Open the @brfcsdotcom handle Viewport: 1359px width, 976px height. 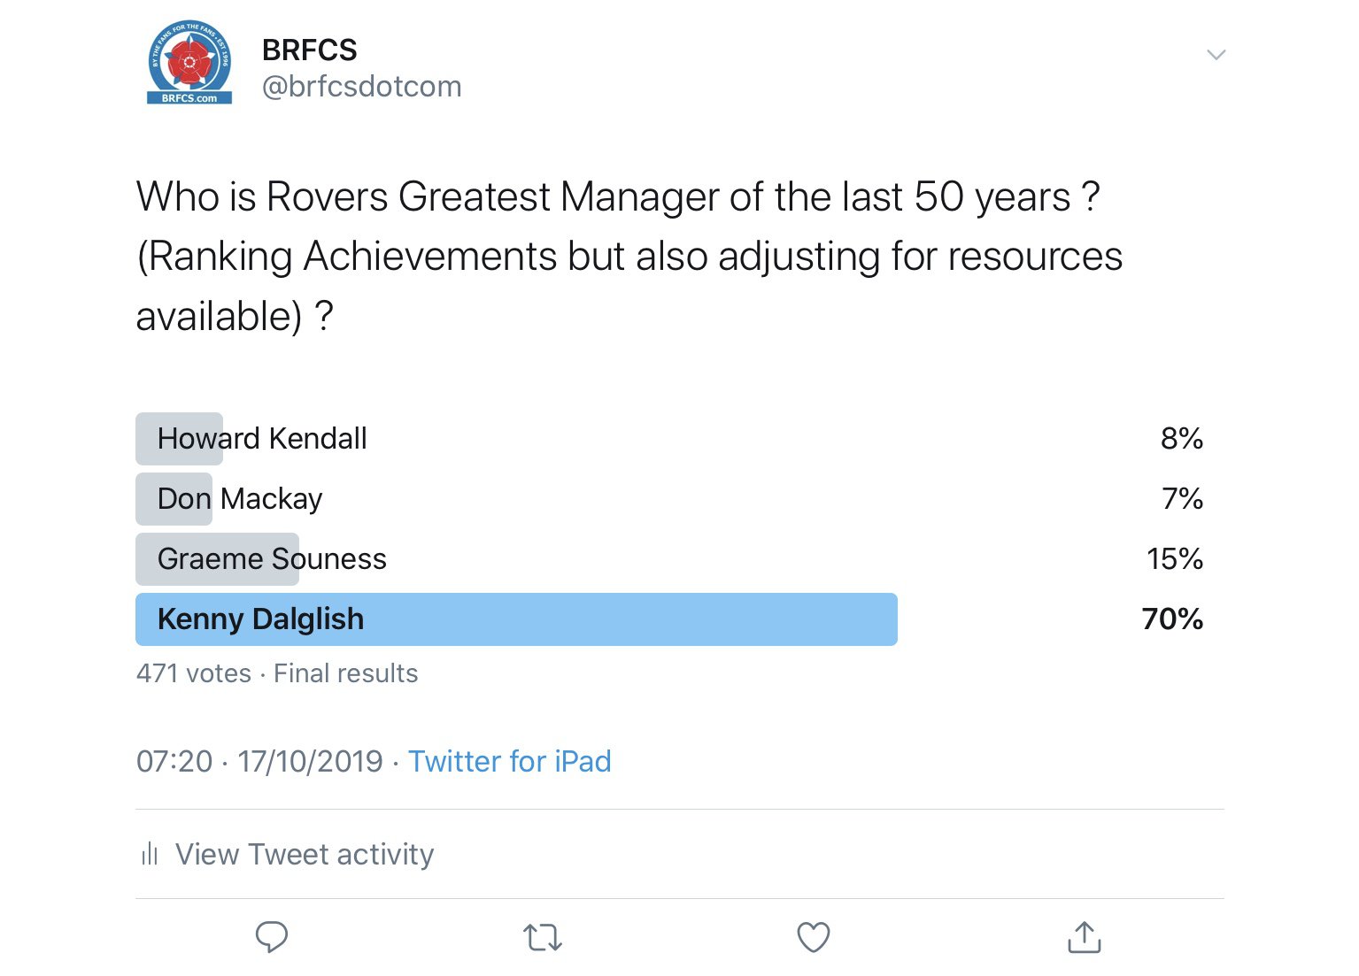361,87
